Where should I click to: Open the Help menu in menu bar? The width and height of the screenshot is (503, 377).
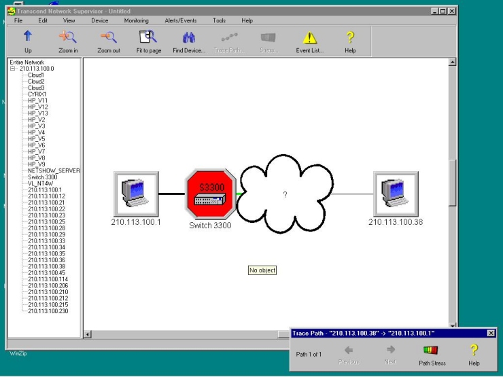247,20
